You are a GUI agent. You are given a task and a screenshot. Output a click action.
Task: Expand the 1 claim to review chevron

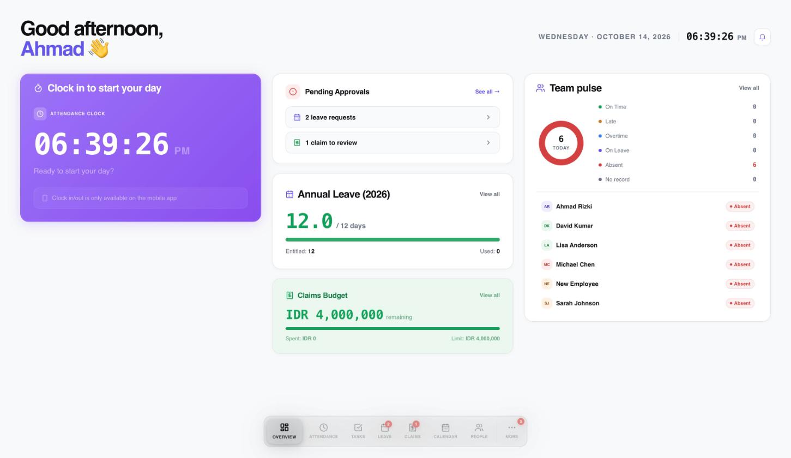point(488,143)
